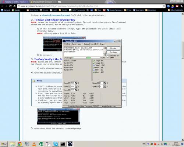The image size is (184, 147).
Task: Select SpeedFan Readings tab
Action: point(67,44)
